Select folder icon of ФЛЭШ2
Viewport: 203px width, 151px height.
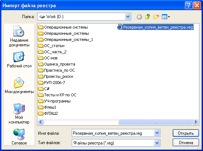[x=41, y=113]
